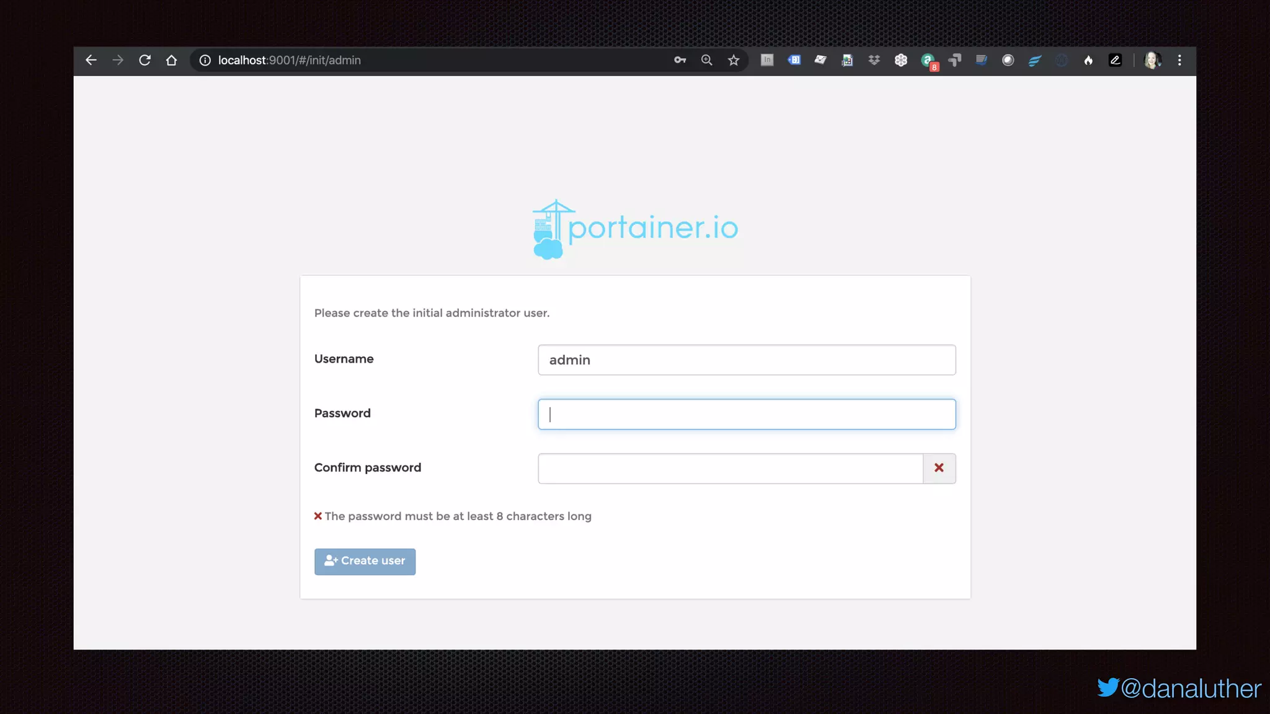
Task: Reload the Portainer page
Action: (144, 60)
